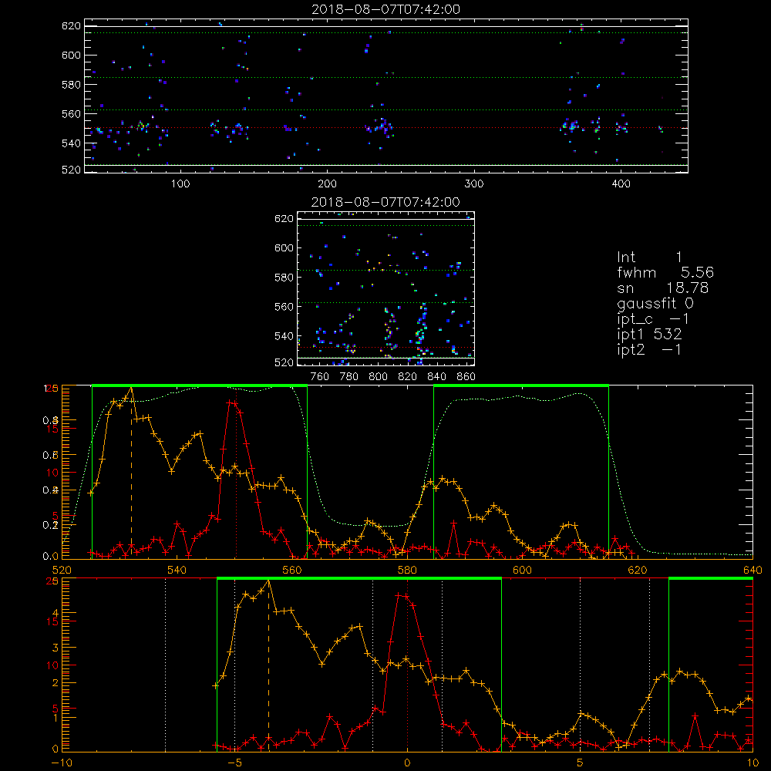Select the 'fwhm 5.56' value line

click(665, 272)
